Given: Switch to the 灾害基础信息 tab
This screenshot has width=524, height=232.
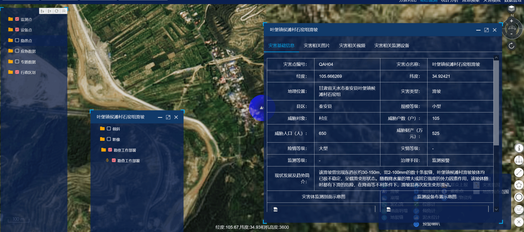Looking at the screenshot, I should tap(281, 45).
